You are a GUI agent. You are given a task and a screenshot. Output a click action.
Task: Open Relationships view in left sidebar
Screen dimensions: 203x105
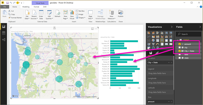(4, 40)
